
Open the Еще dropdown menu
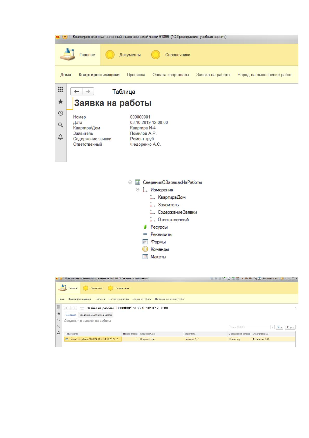click(x=290, y=327)
